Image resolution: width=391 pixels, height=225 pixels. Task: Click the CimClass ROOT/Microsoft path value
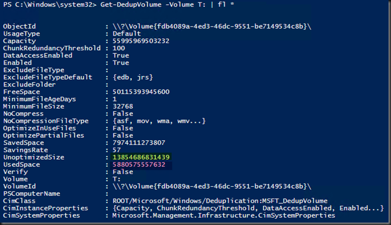[220, 201]
